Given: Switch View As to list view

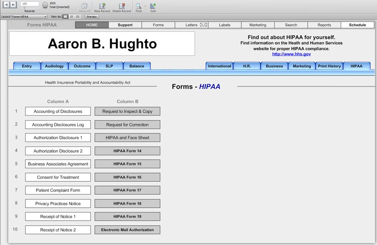Looking at the screenshot, I should coord(72,17).
